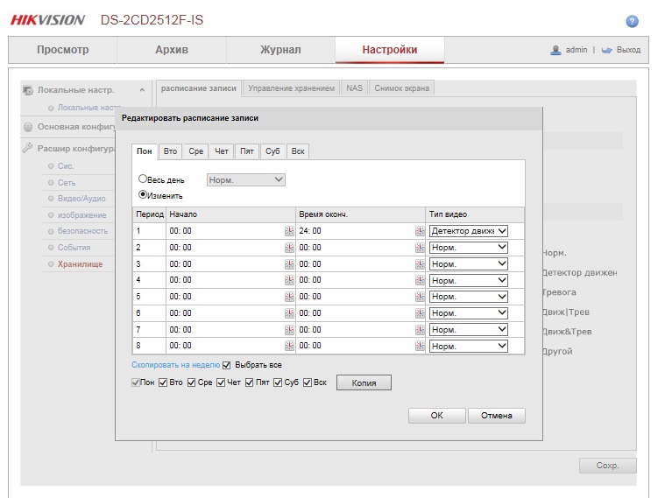This screenshot has width=665, height=498.
Task: Open period 5 video type dropdown
Action: click(469, 297)
